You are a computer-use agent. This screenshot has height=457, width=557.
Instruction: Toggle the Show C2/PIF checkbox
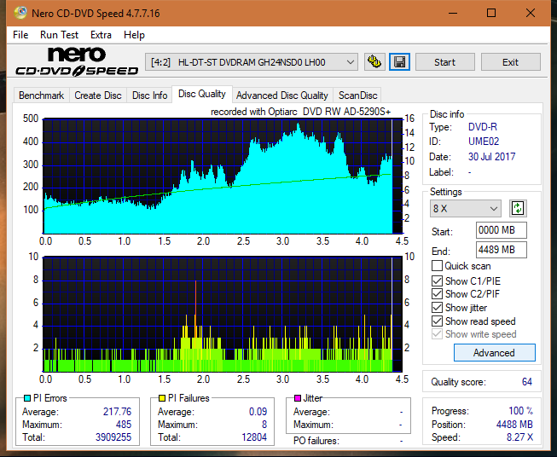coord(437,293)
